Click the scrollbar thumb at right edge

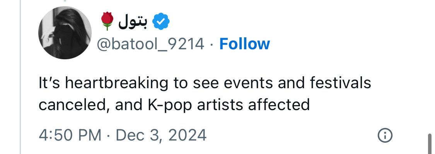pos(430,144)
